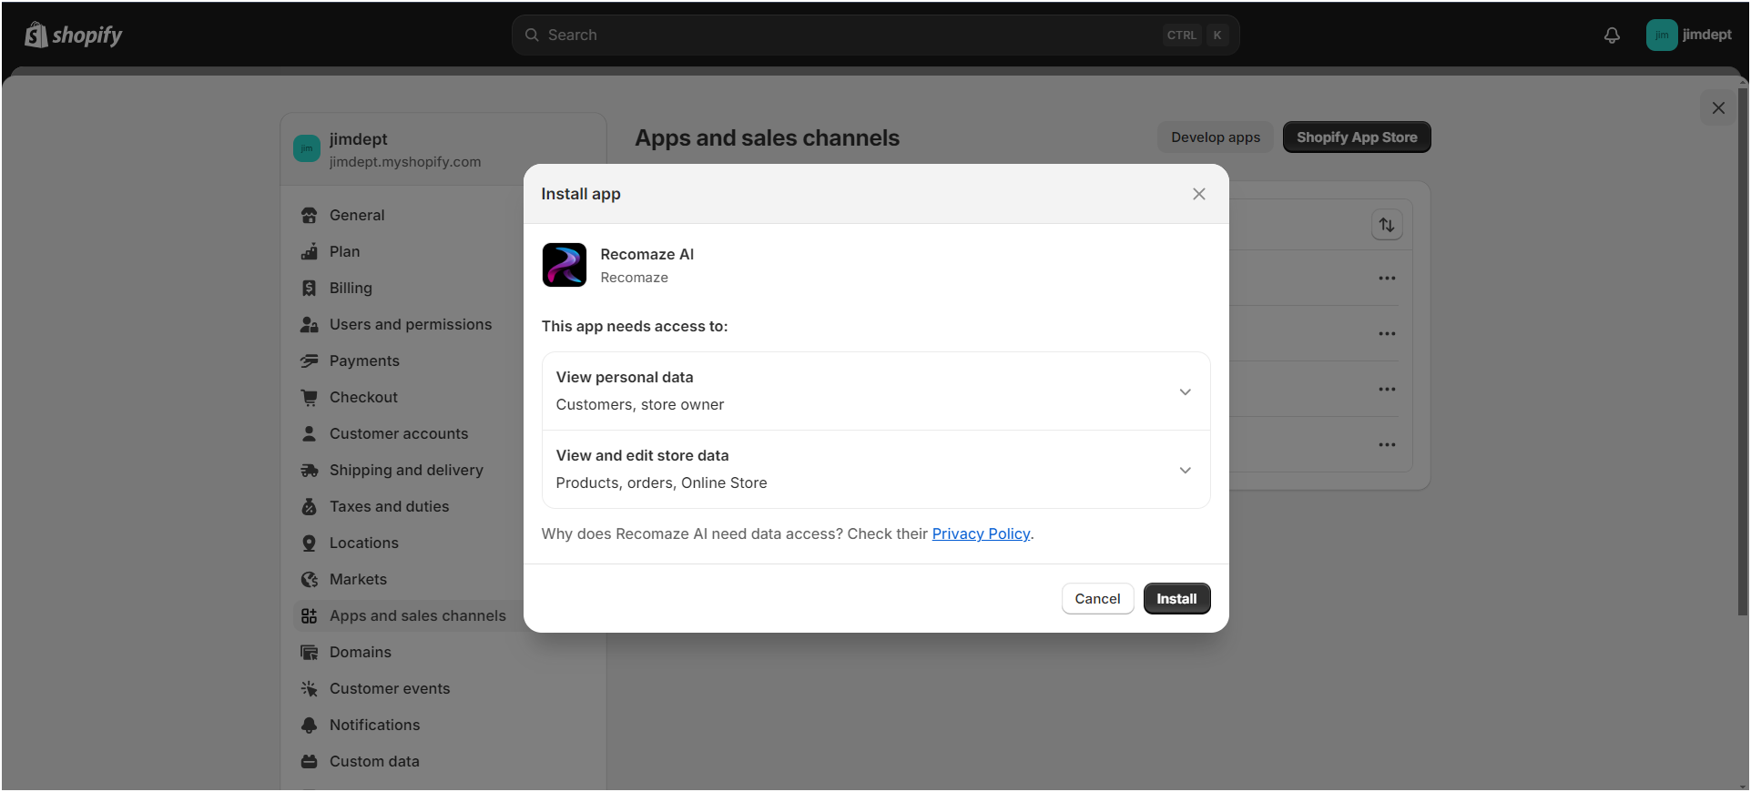This screenshot has width=1751, height=792.
Task: Open the Privacy Policy link
Action: pyautogui.click(x=981, y=533)
